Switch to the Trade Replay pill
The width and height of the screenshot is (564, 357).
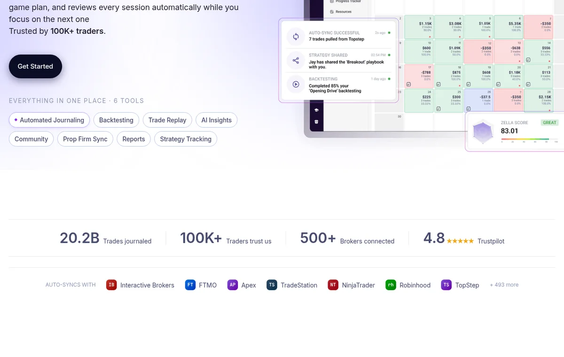coord(167,120)
